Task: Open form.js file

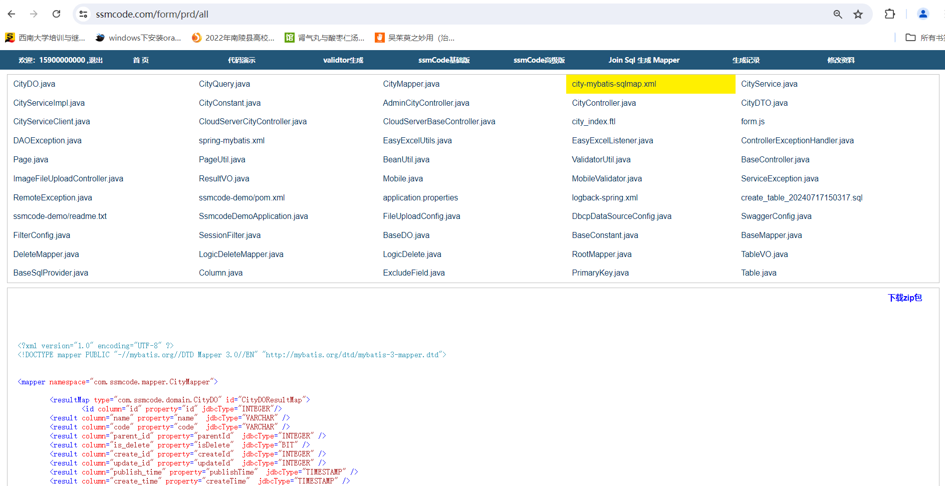Action: click(x=753, y=122)
